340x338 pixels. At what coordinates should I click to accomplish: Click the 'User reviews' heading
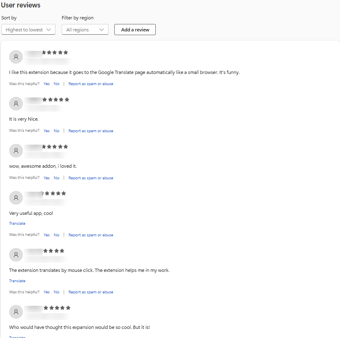21,5
